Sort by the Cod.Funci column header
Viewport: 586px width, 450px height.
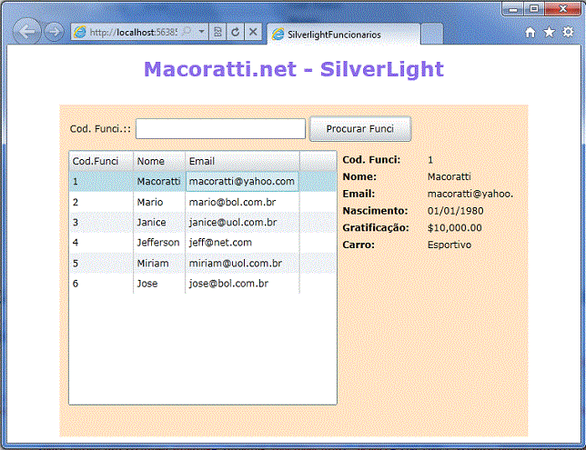[x=101, y=161]
